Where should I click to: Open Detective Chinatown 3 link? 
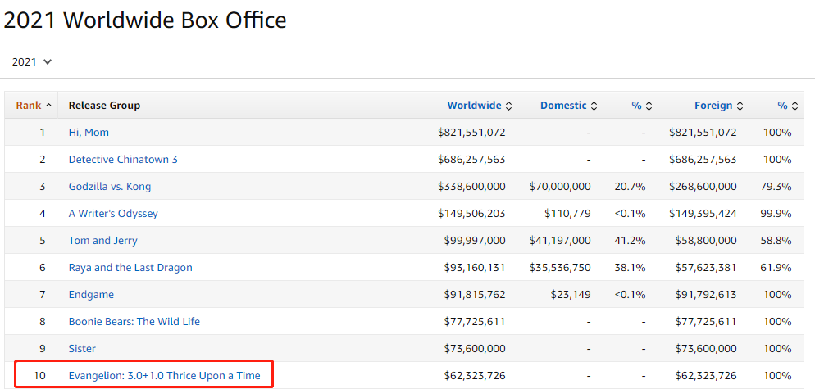pyautogui.click(x=123, y=160)
